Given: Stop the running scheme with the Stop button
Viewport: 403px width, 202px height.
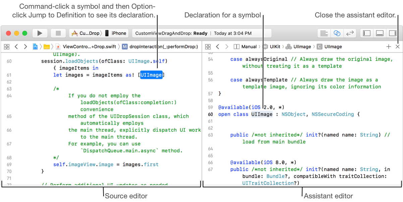Looking at the screenshot, I should 58,33.
